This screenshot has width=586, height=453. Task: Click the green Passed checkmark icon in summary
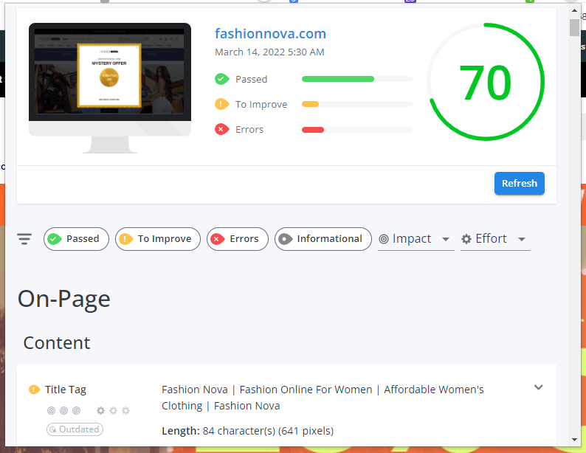(x=221, y=79)
